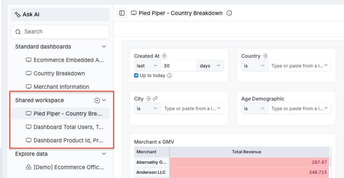Image resolution: width=344 pixels, height=178 pixels.
Task: Select Dashboard Total Users in sidebar
Action: pyautogui.click(x=68, y=127)
